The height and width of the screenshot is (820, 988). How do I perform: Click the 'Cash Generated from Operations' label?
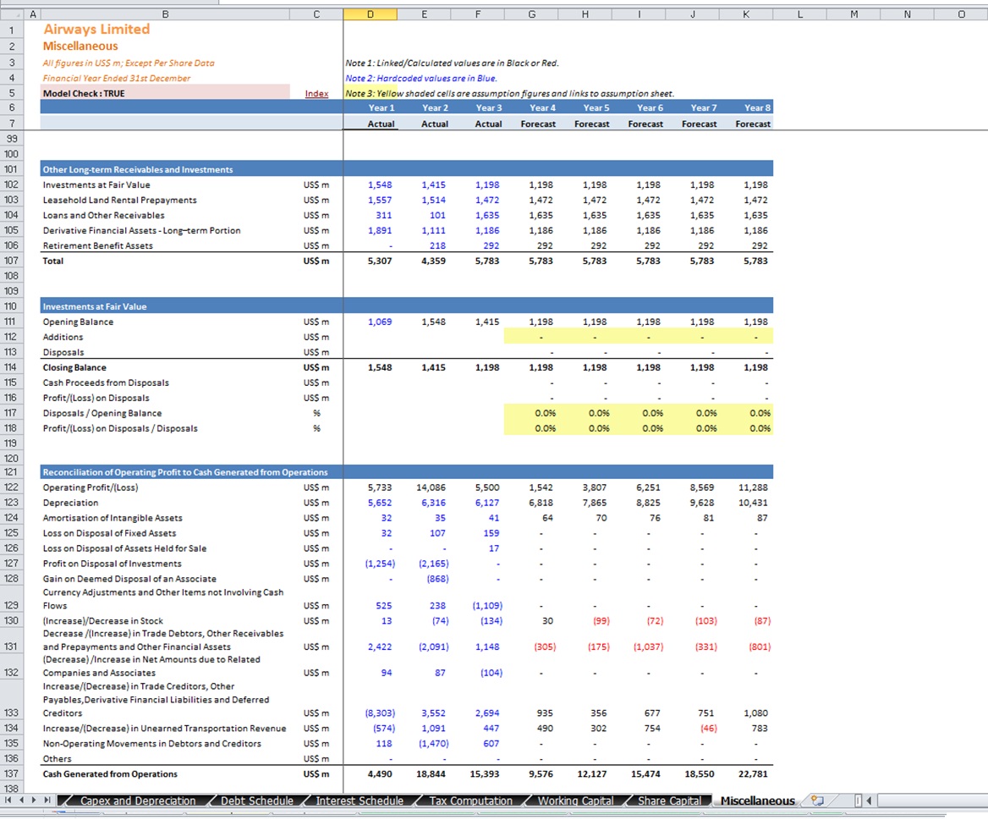point(110,774)
